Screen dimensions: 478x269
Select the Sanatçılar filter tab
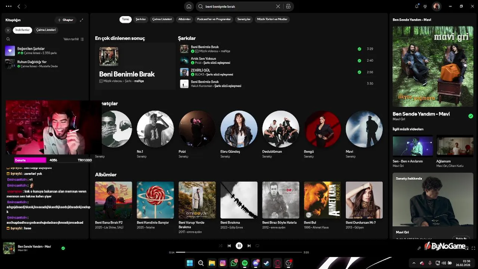[244, 19]
